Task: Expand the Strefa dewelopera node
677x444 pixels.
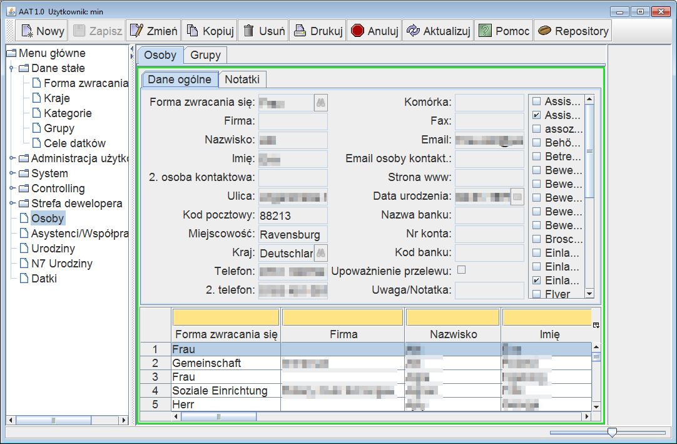Action: [x=12, y=203]
